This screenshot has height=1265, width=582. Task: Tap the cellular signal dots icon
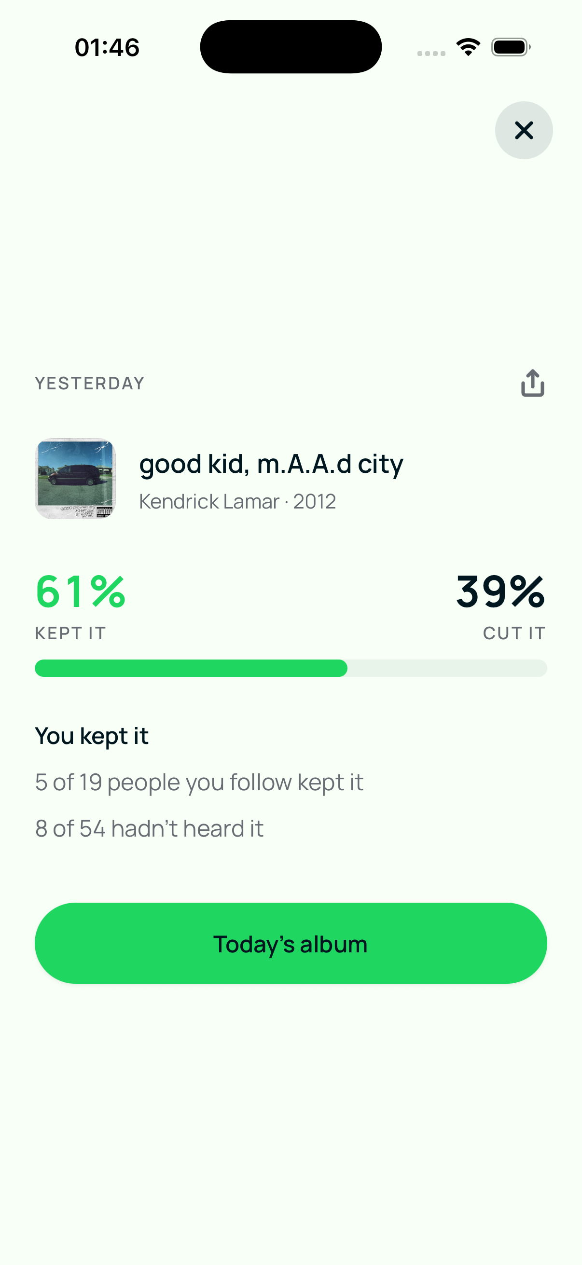click(431, 53)
